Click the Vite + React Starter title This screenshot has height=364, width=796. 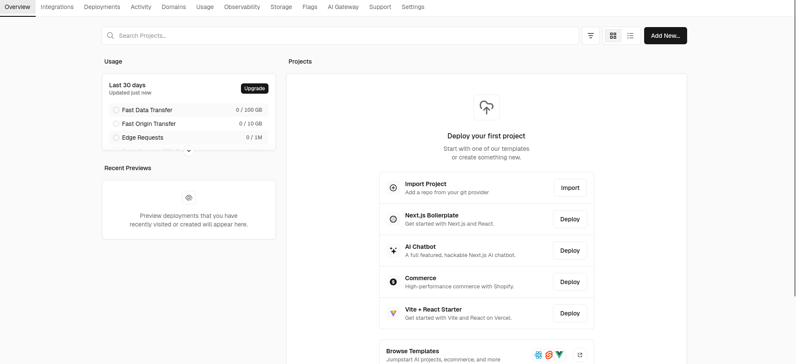433,309
